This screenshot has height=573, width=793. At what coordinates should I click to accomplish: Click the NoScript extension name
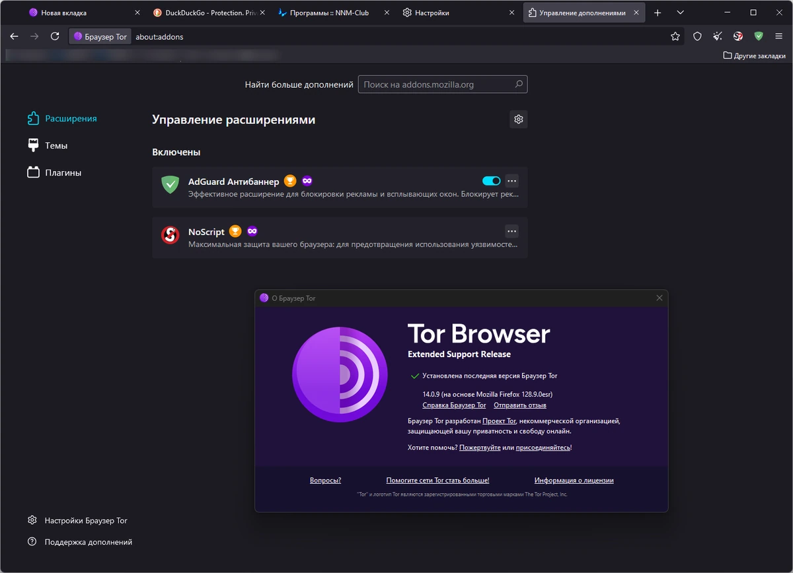206,232
